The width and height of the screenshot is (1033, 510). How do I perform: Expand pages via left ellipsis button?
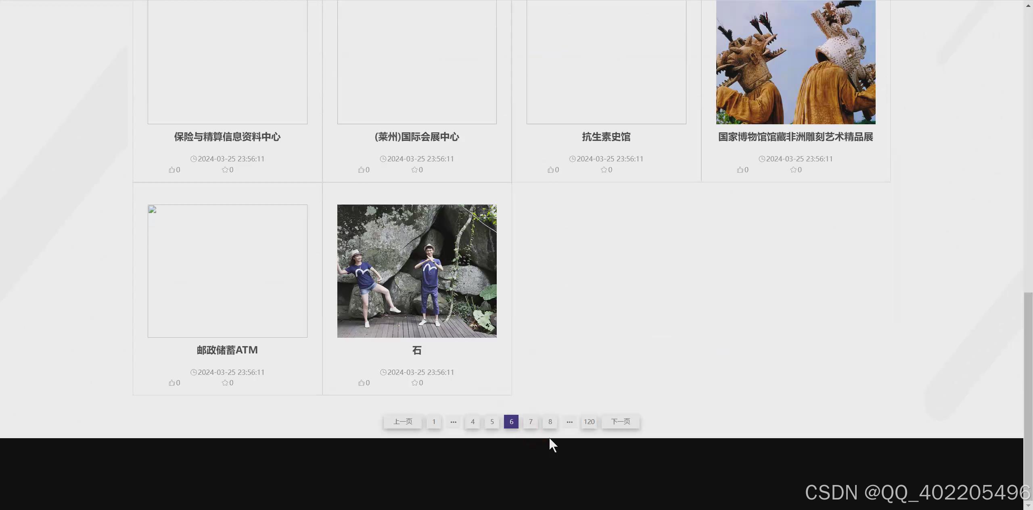[453, 422]
